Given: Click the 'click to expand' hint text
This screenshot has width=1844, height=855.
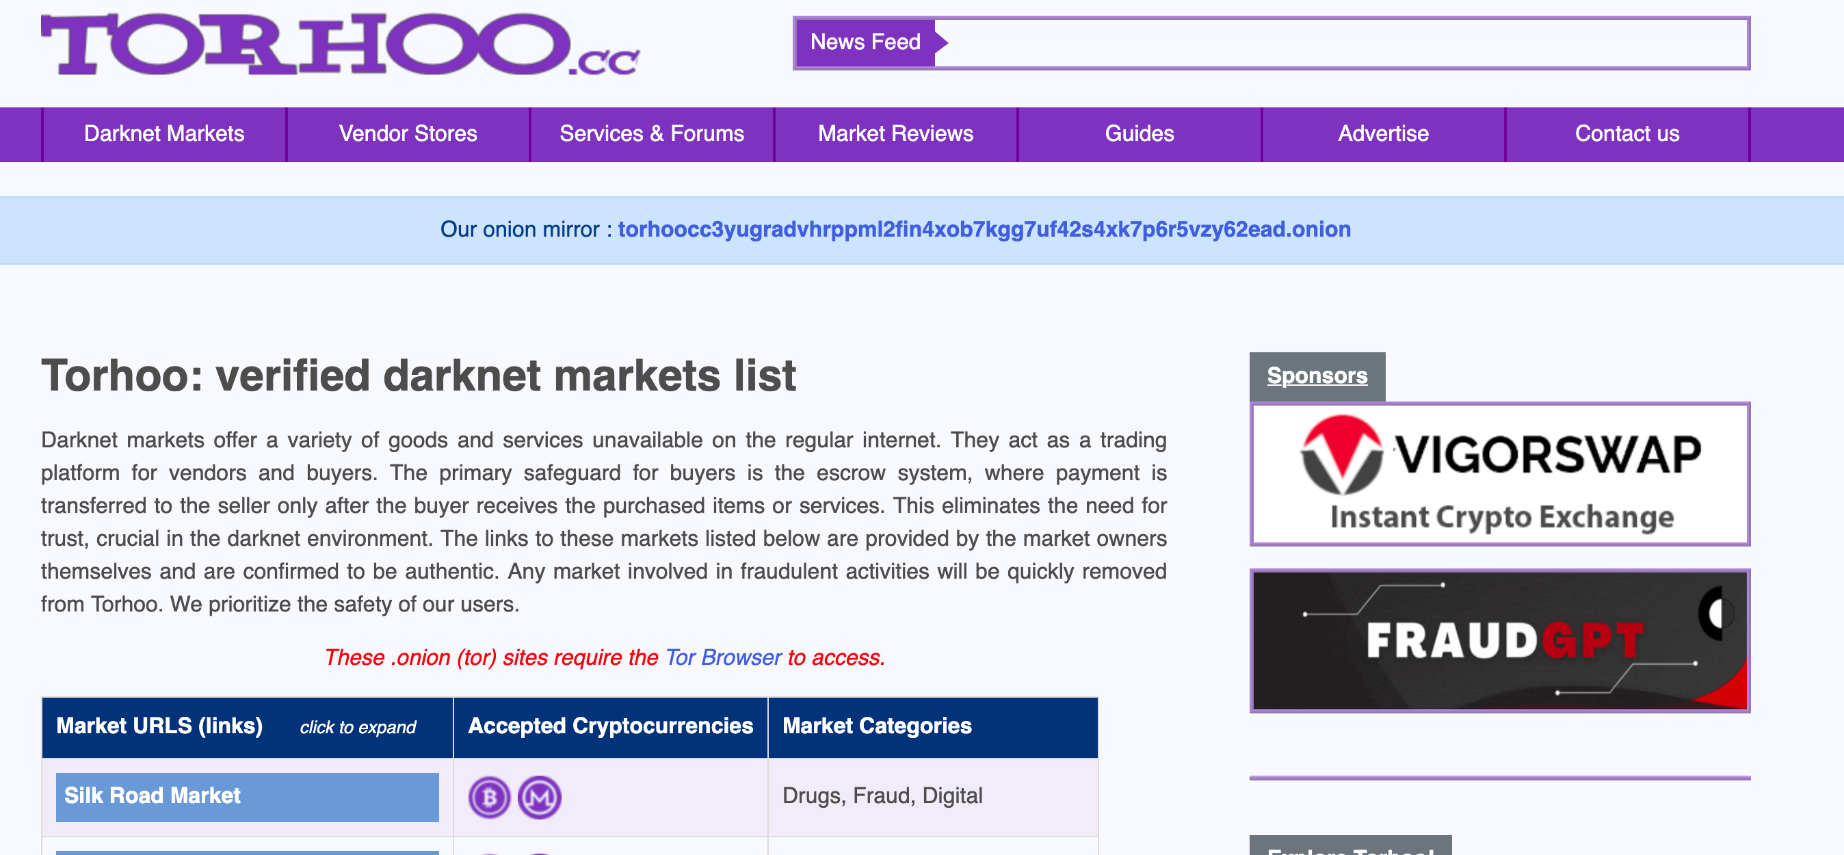Looking at the screenshot, I should pos(358,728).
